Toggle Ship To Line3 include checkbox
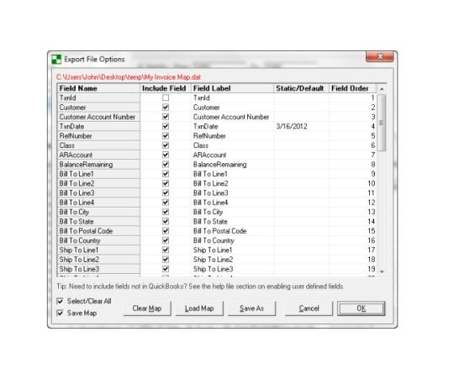 (166, 269)
